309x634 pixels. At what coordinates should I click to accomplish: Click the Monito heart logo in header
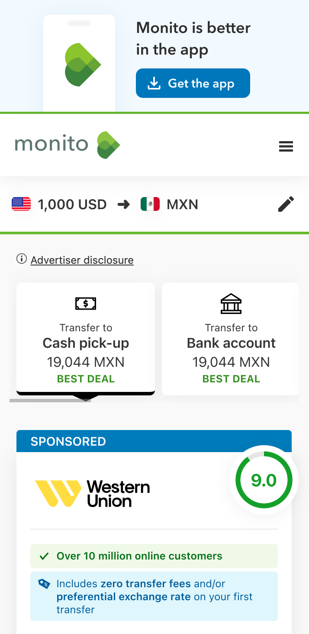coord(108,145)
